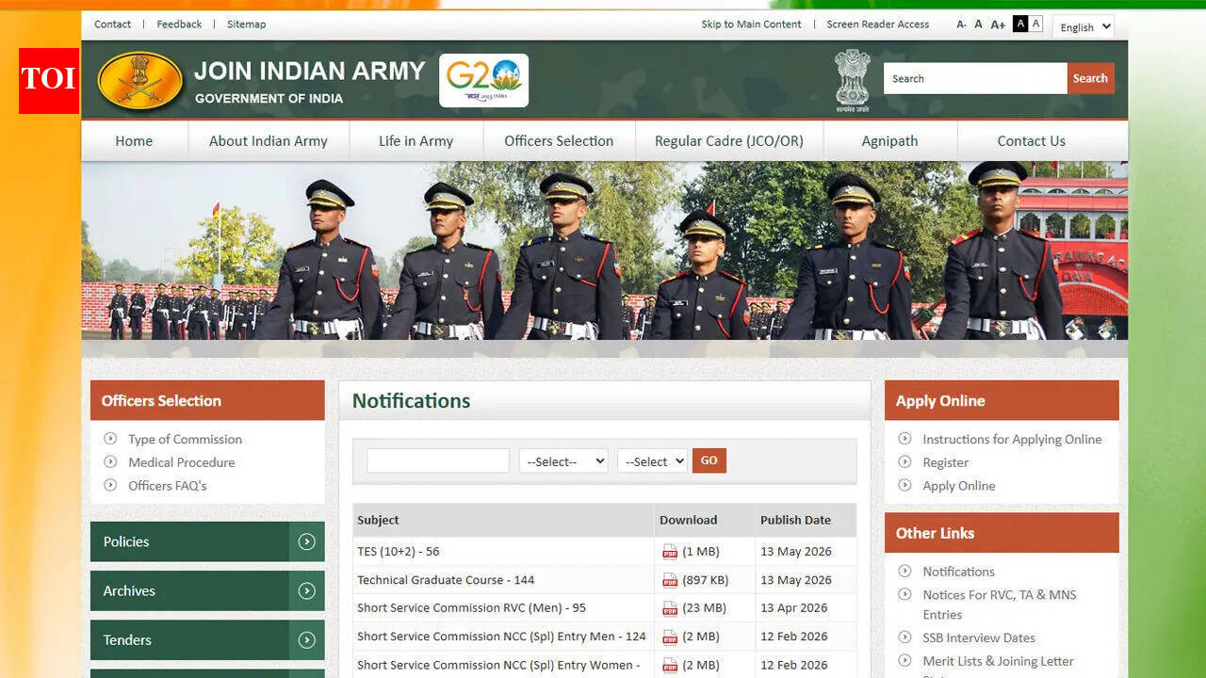Image resolution: width=1206 pixels, height=678 pixels.
Task: Click bullet icon beside Officers FAQ's
Action: tap(110, 485)
